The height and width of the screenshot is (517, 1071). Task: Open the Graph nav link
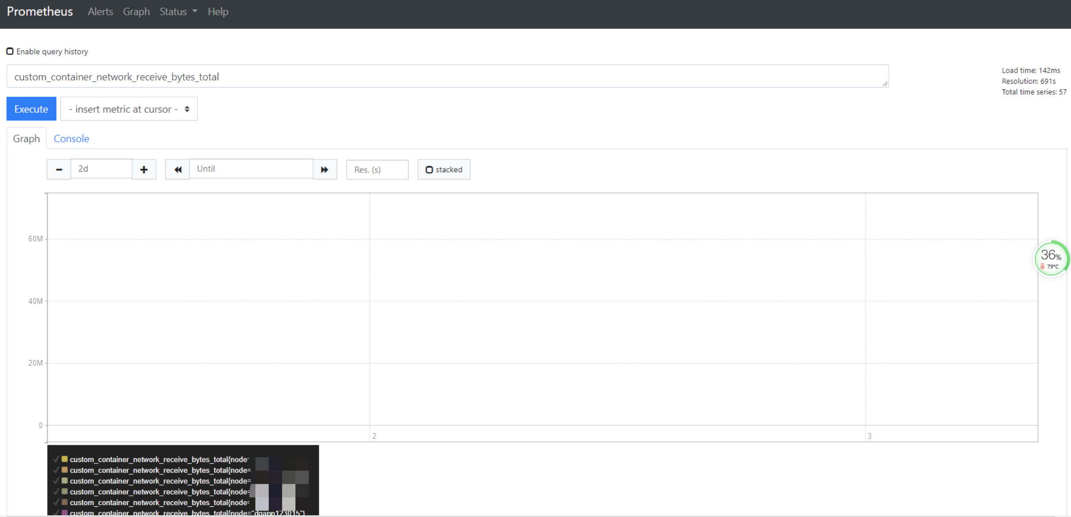136,12
